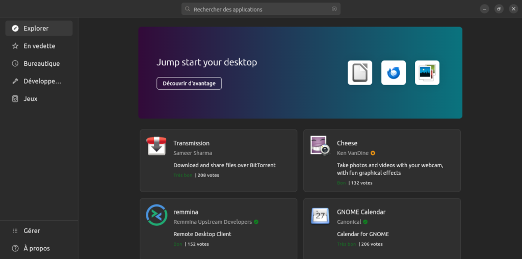Click the question mark icon beside À propos
Viewport: 522px width, 259px height.
[15, 248]
